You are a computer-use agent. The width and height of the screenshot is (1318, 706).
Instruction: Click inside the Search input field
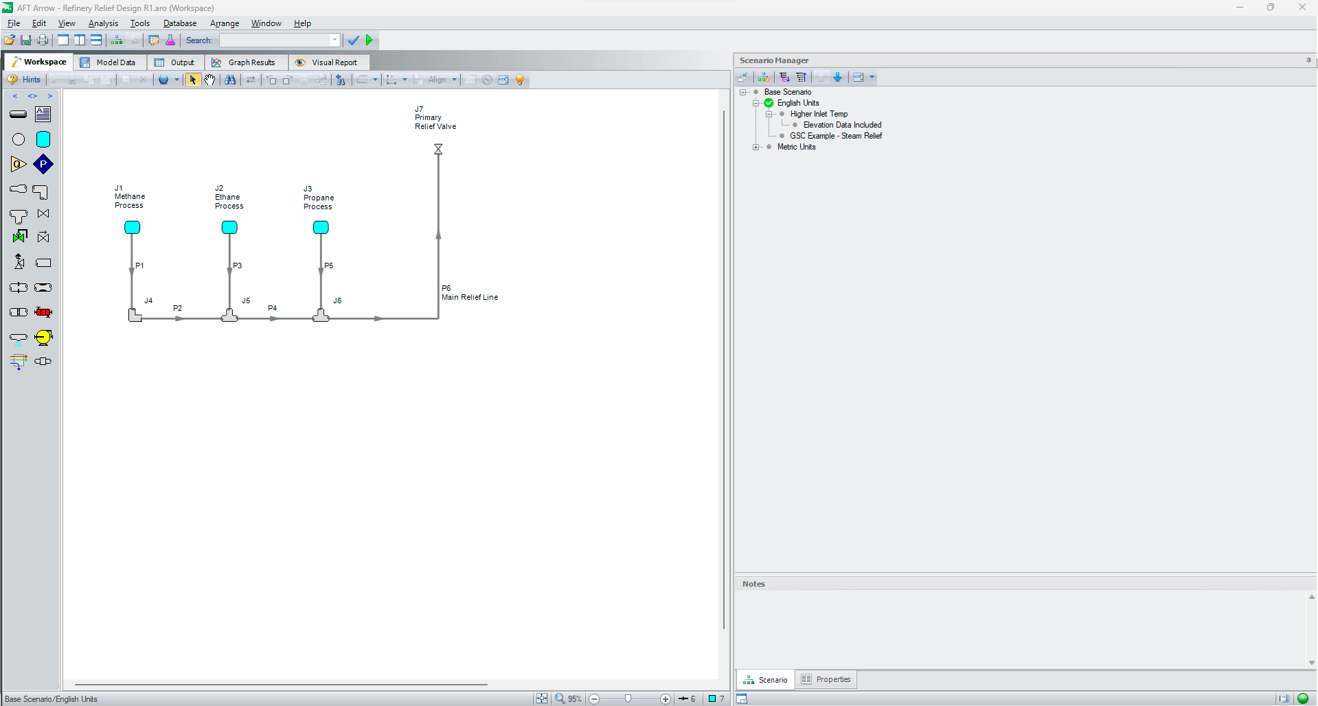point(275,40)
